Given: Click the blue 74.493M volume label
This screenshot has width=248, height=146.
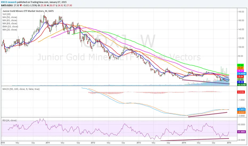Looking at the screenshot, I should [242, 74].
